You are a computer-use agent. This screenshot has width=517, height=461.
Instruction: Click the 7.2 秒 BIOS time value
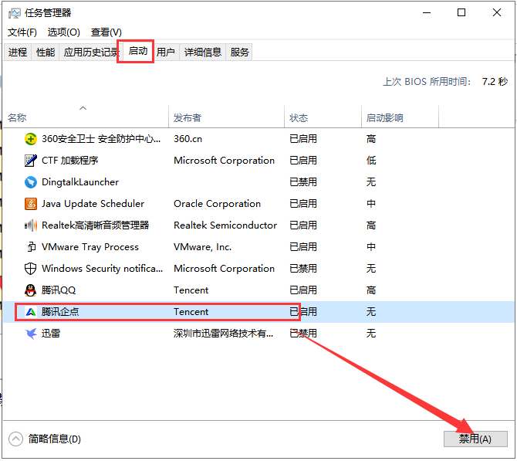pos(495,82)
